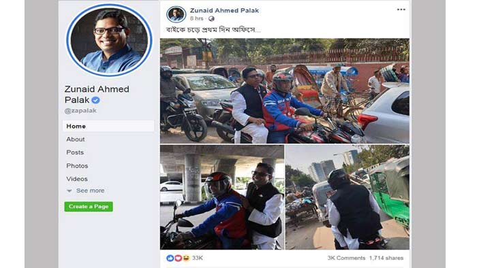Open the Photos section
This screenshot has width=477, height=268.
(x=77, y=166)
